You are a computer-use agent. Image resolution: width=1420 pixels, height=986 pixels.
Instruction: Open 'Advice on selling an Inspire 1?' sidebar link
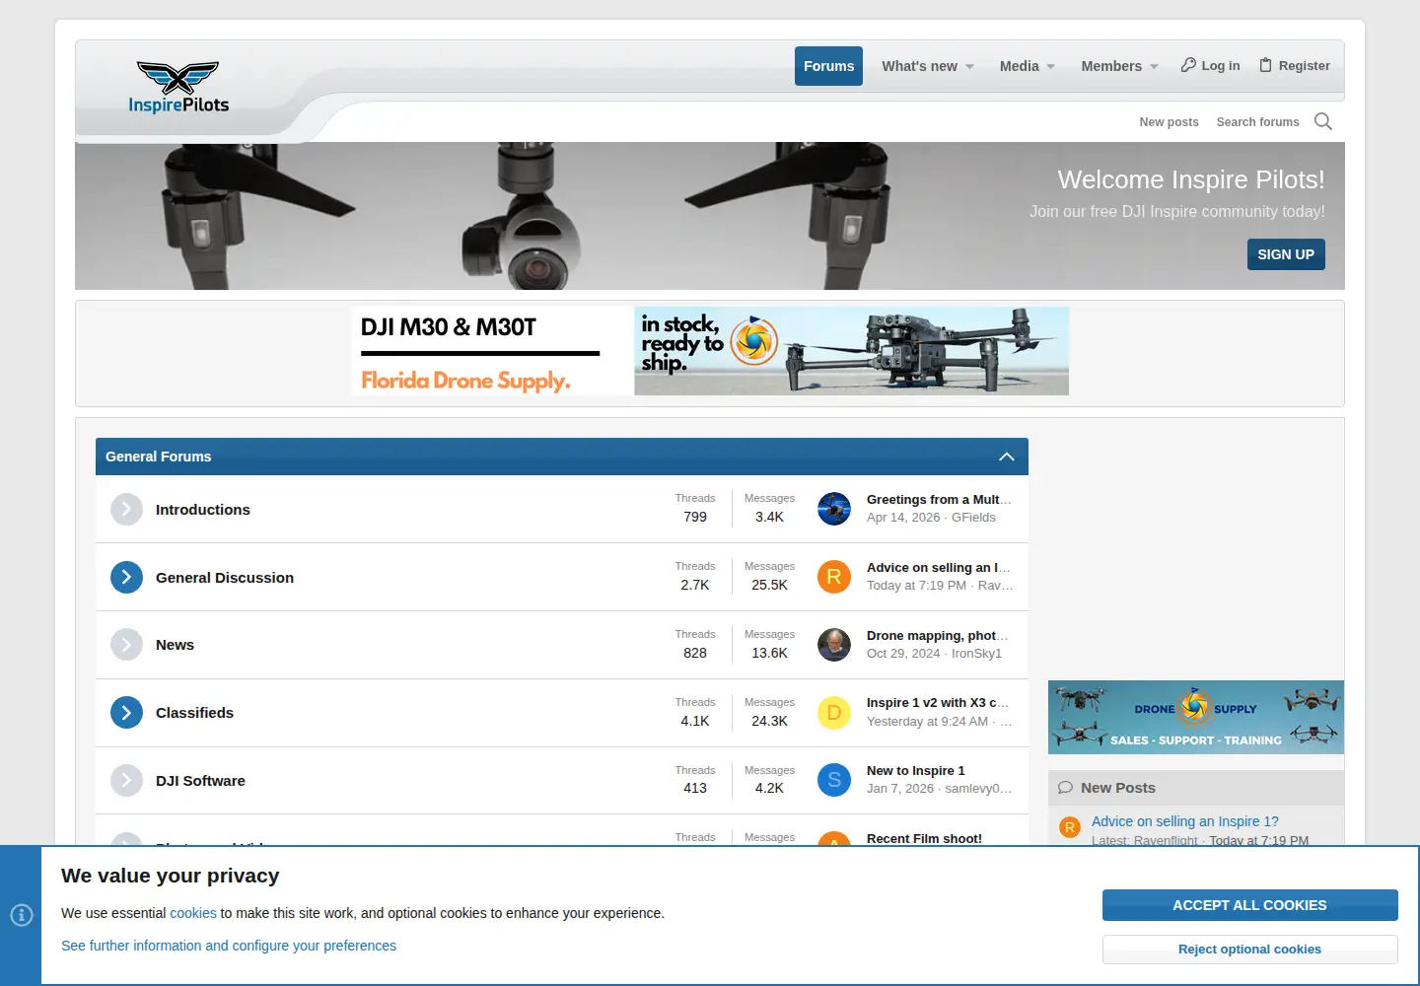pos(1184,821)
